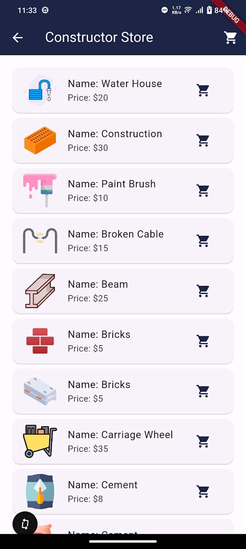Tap the pink Paint Brush image

(40, 190)
